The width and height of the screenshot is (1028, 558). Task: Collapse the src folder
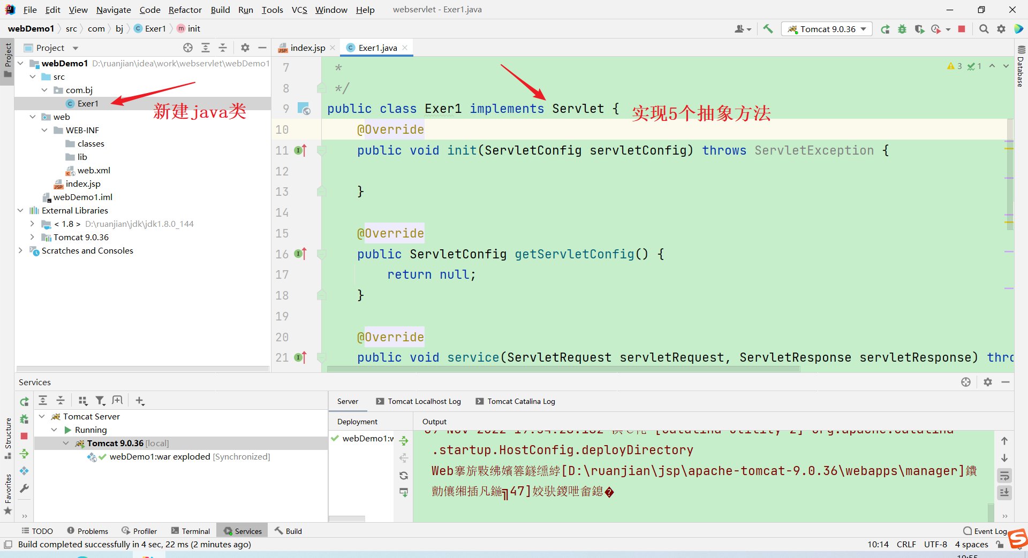click(32, 77)
